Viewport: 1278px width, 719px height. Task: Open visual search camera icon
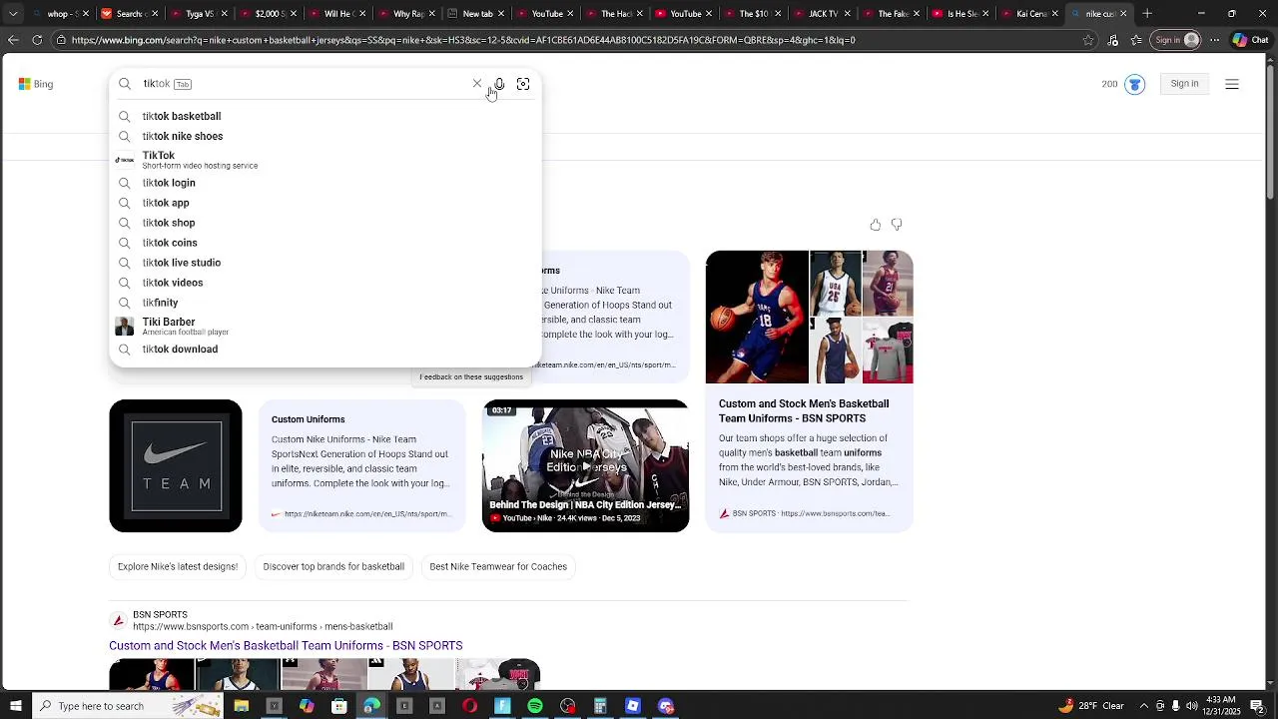pyautogui.click(x=523, y=84)
